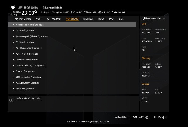Expand CPU Configuration arrow
The image size is (188, 127).
point(14,31)
